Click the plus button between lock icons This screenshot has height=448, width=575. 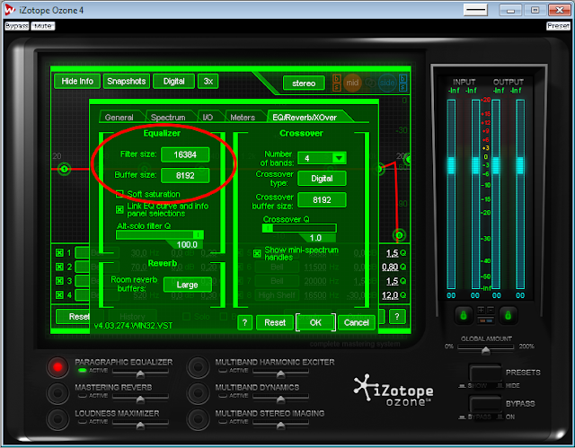pos(482,310)
